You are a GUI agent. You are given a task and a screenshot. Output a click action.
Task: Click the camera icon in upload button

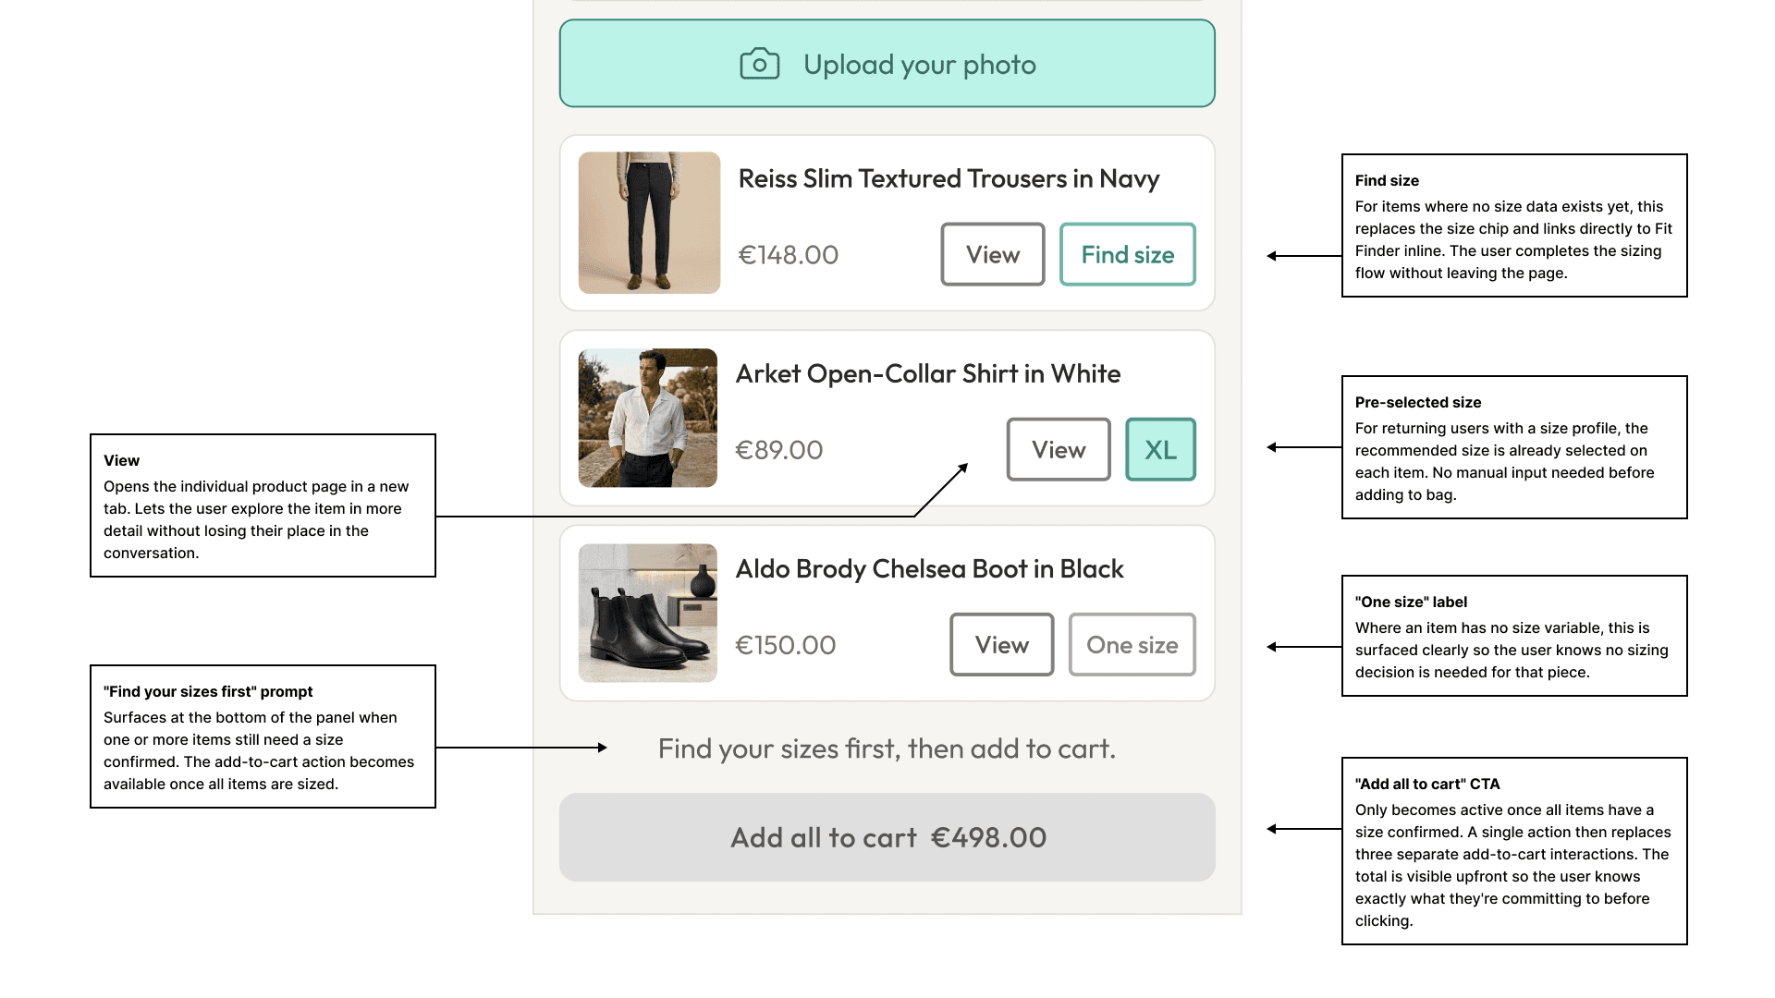[x=759, y=65]
